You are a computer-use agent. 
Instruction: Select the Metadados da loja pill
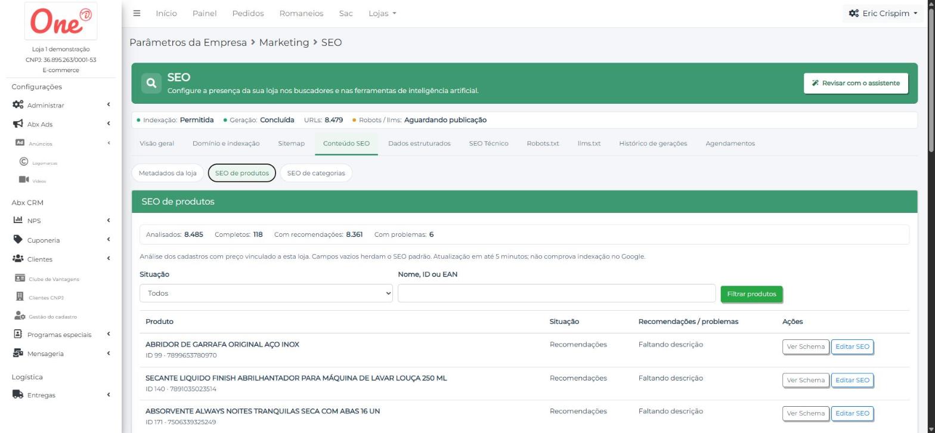click(x=168, y=173)
